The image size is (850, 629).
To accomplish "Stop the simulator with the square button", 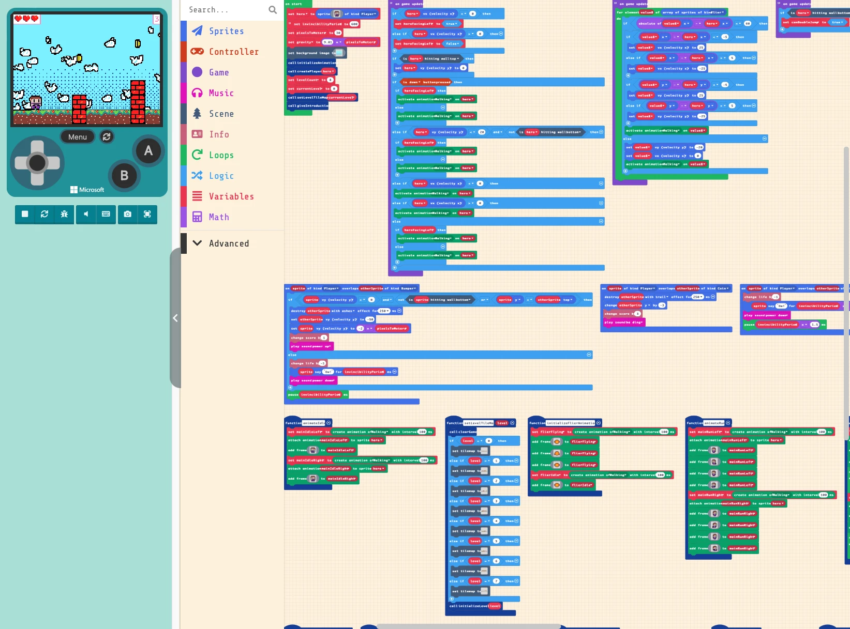I will pos(25,214).
